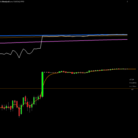Click the NASDAQ PPD chart title
The width and height of the screenshot is (138, 138).
(19, 2)
